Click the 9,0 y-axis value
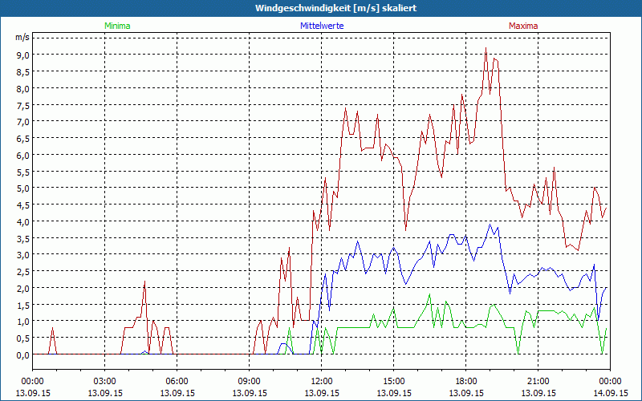This screenshot has width=642, height=401. (23, 55)
